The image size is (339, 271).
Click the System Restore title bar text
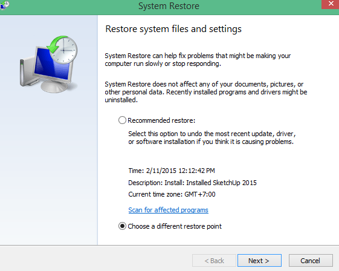click(x=169, y=6)
